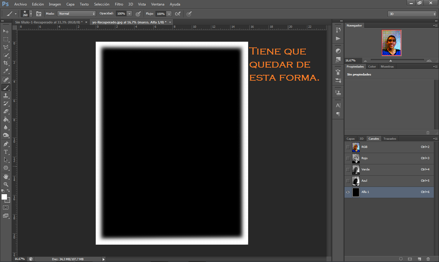The width and height of the screenshot is (439, 262).
Task: Select the Pen tool
Action: (6, 144)
